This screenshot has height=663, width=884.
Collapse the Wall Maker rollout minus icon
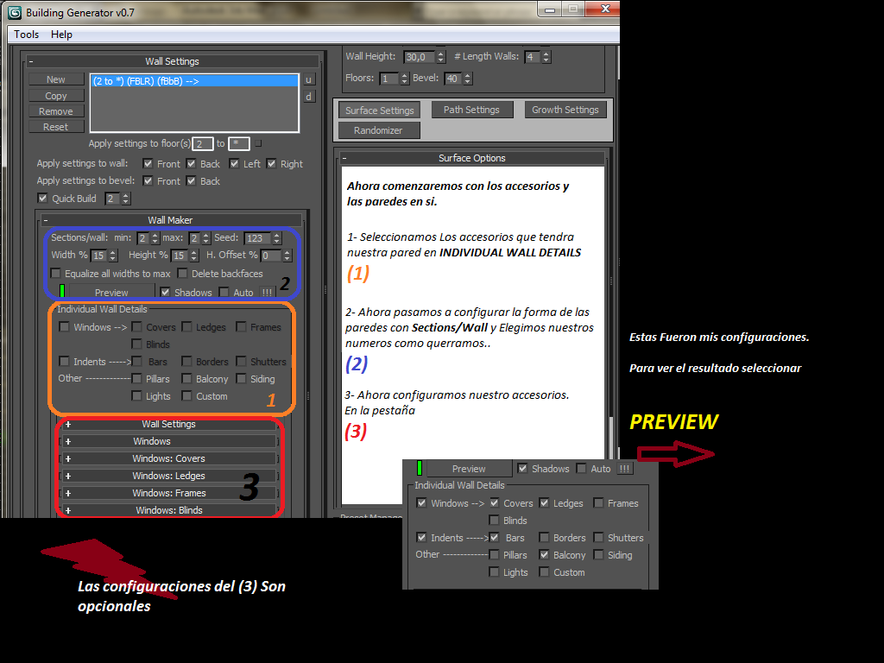(46, 220)
